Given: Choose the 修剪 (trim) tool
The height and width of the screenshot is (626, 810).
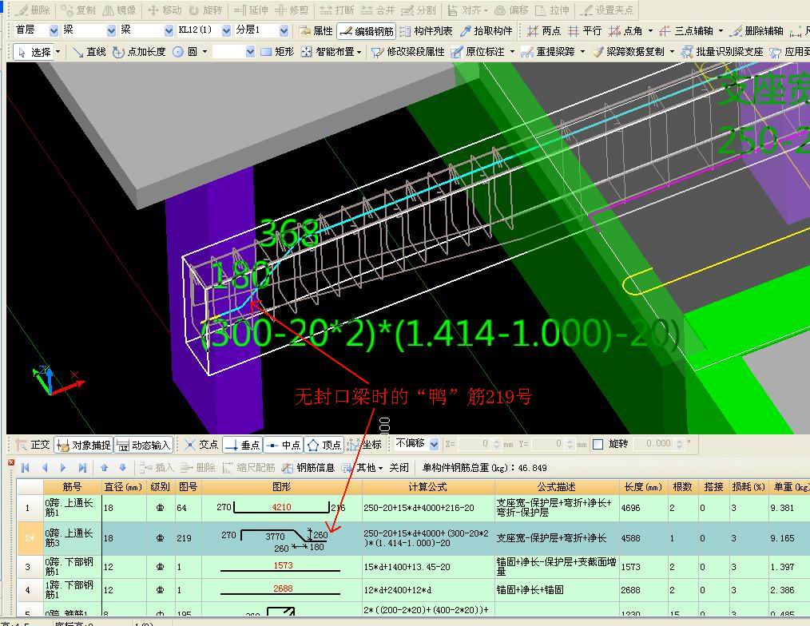Looking at the screenshot, I should pyautogui.click(x=292, y=10).
